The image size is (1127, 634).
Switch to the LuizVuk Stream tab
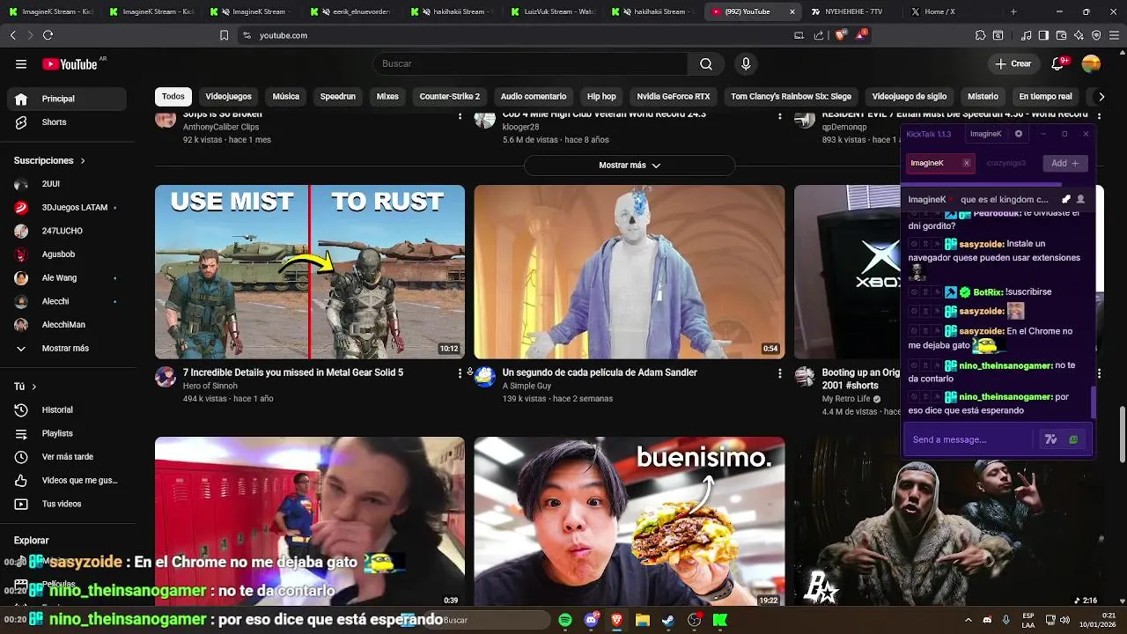coord(552,11)
